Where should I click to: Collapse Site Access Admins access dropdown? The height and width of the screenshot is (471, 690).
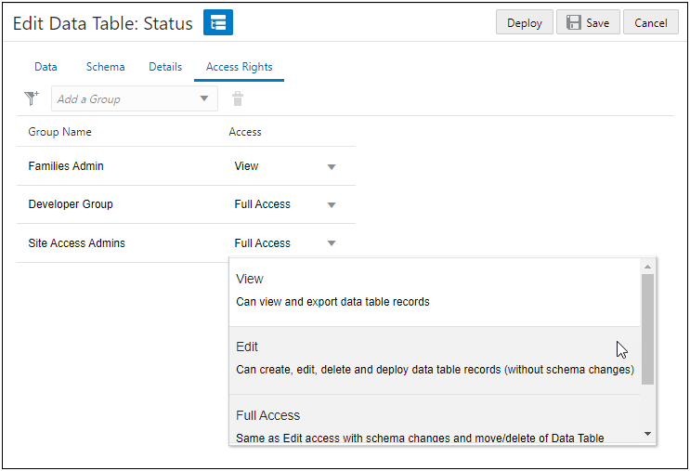332,243
